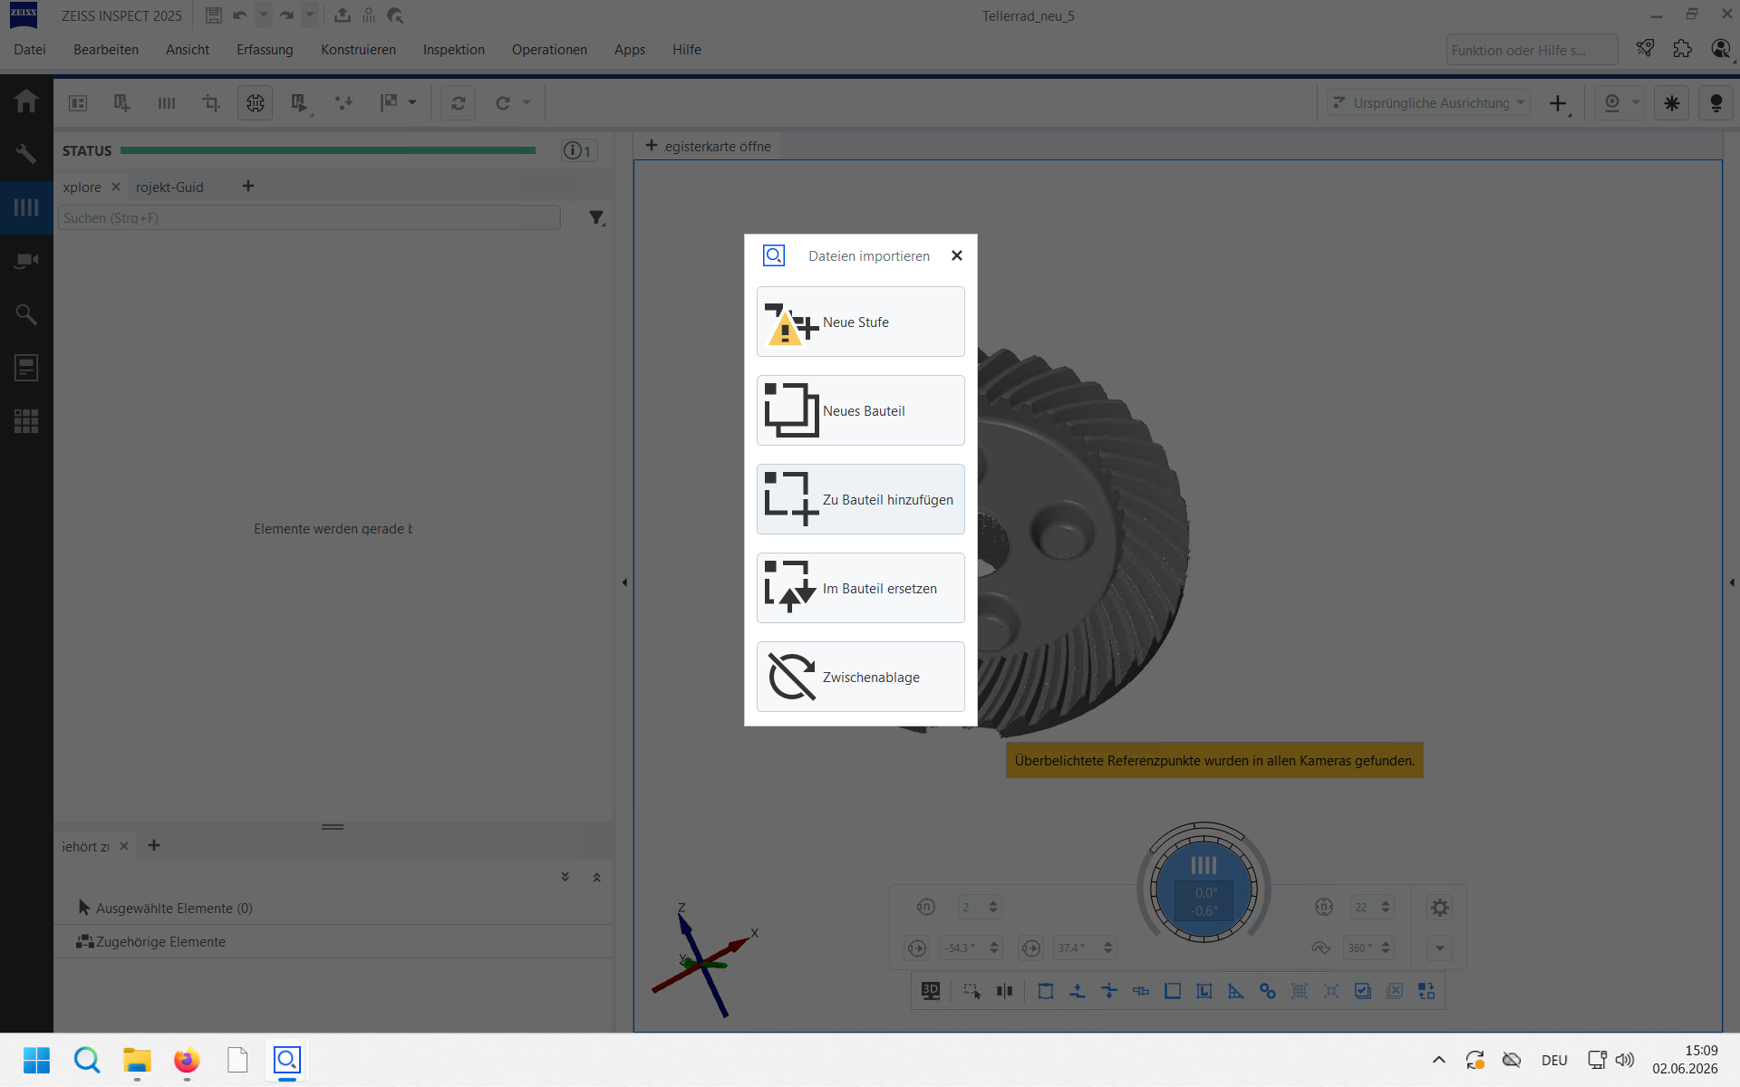The image size is (1740, 1087).
Task: Open Ursprüngliche Ausrichtung alignment dropdown
Action: coord(1429,103)
